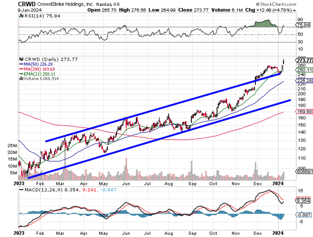313x237 pixels.
Task: Click the red MA(200) line color dash
Action: tap(21, 69)
